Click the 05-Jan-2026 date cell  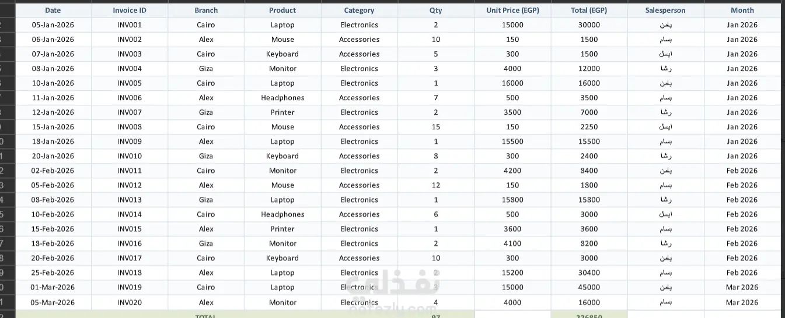coord(53,25)
